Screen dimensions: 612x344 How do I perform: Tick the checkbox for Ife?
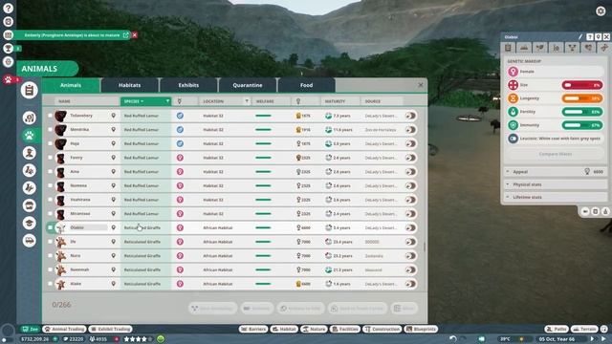coord(50,242)
